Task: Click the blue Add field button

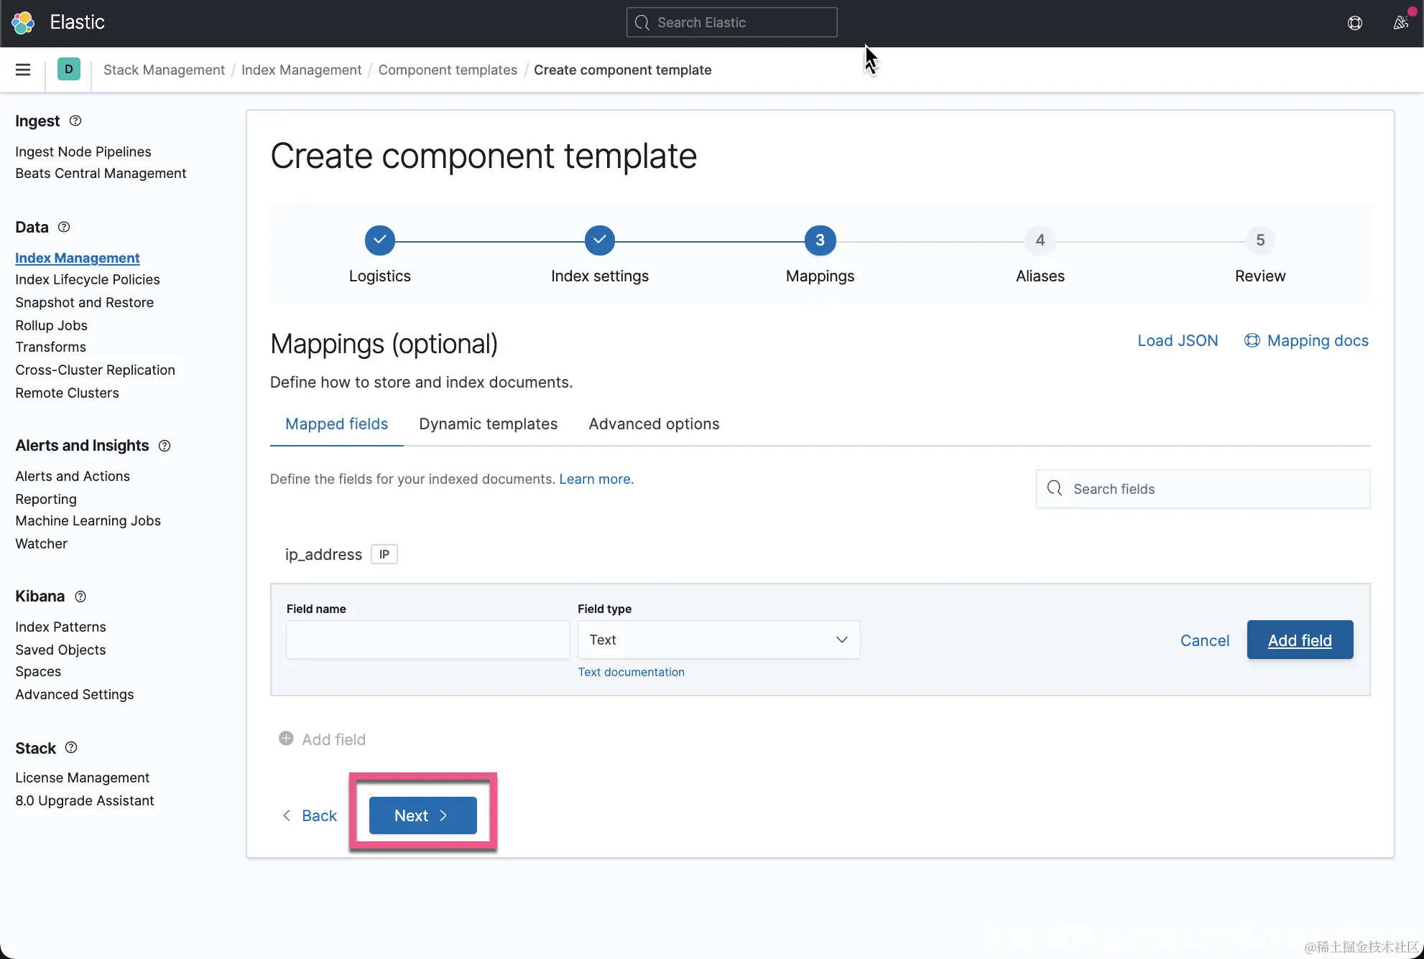Action: tap(1299, 640)
